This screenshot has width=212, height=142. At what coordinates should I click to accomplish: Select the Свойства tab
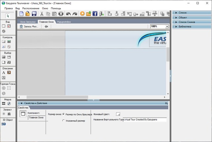[24, 108]
